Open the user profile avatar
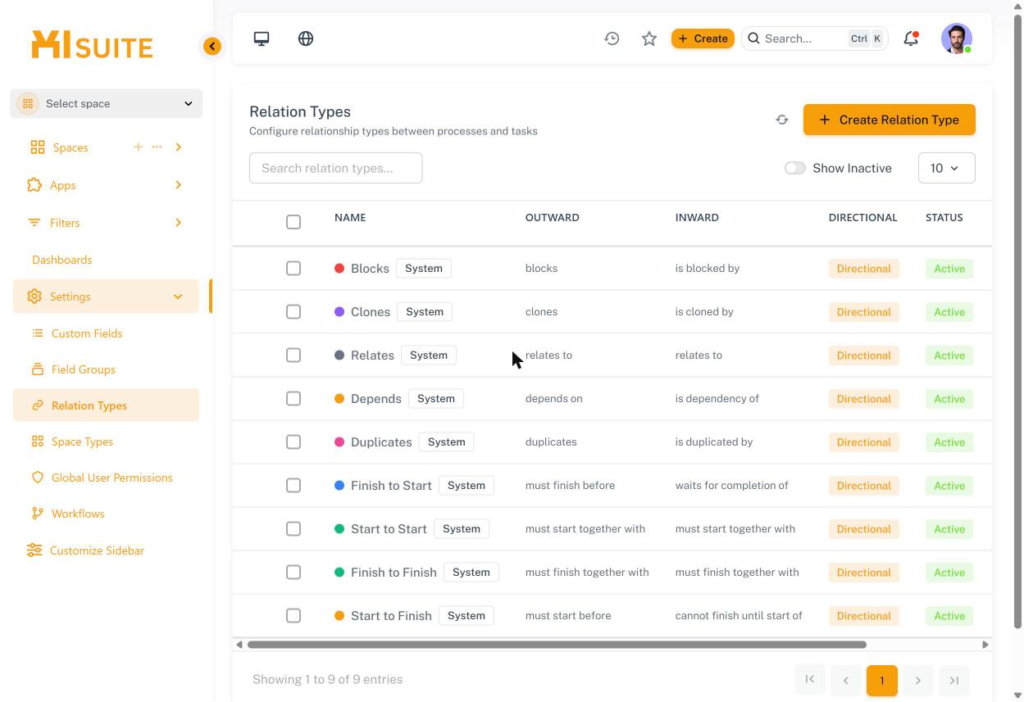 pos(957,38)
